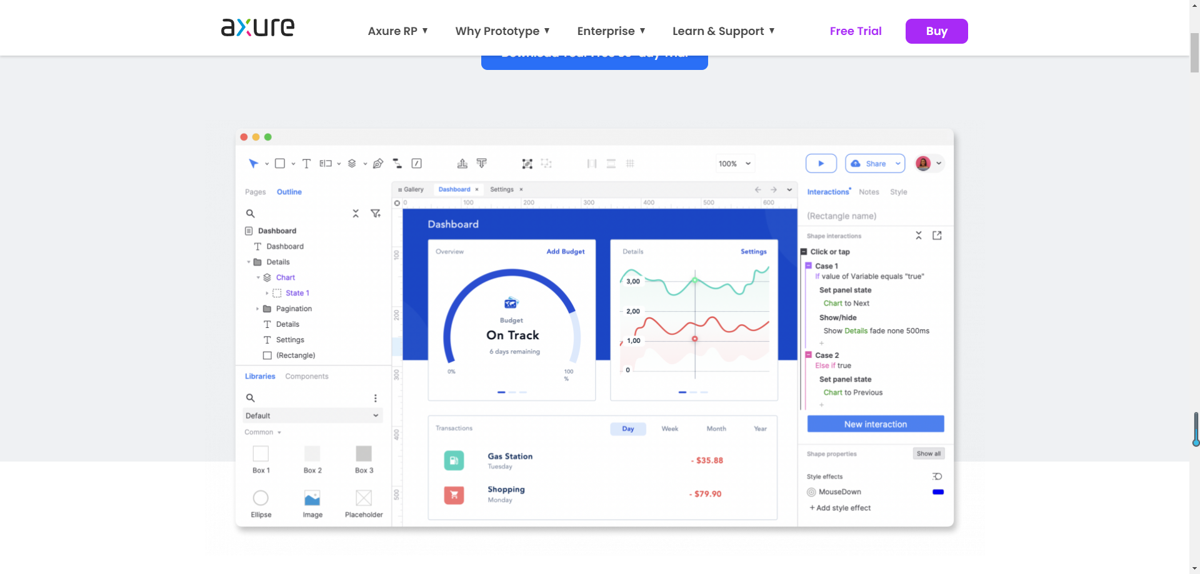This screenshot has width=1200, height=574.
Task: Click the Ellipse widget icon
Action: 261,498
